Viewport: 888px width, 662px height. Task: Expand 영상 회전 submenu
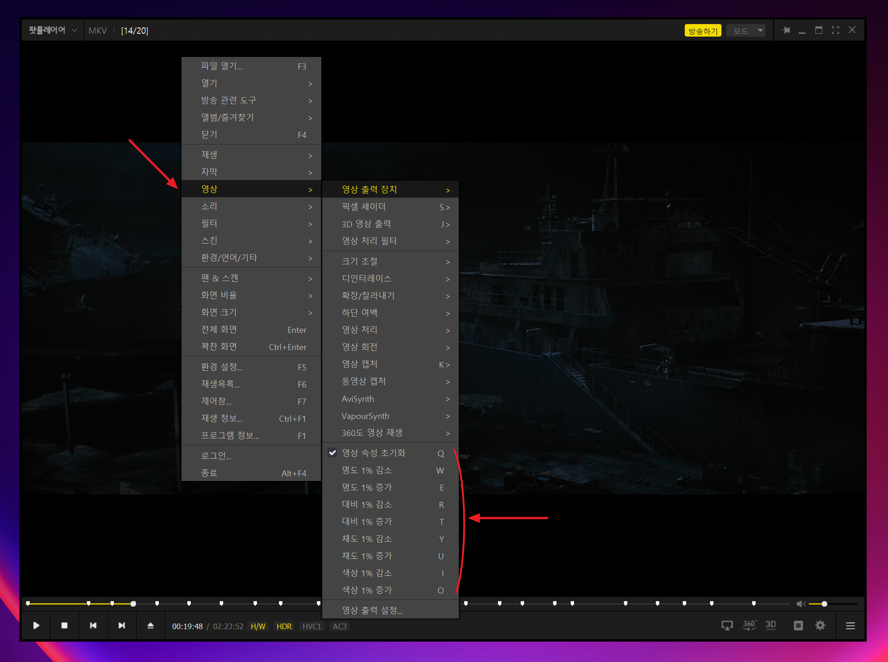point(390,347)
